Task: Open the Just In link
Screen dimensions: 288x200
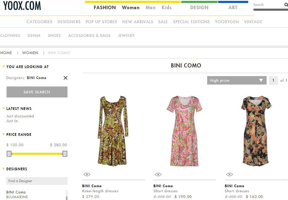Action: tap(12, 121)
